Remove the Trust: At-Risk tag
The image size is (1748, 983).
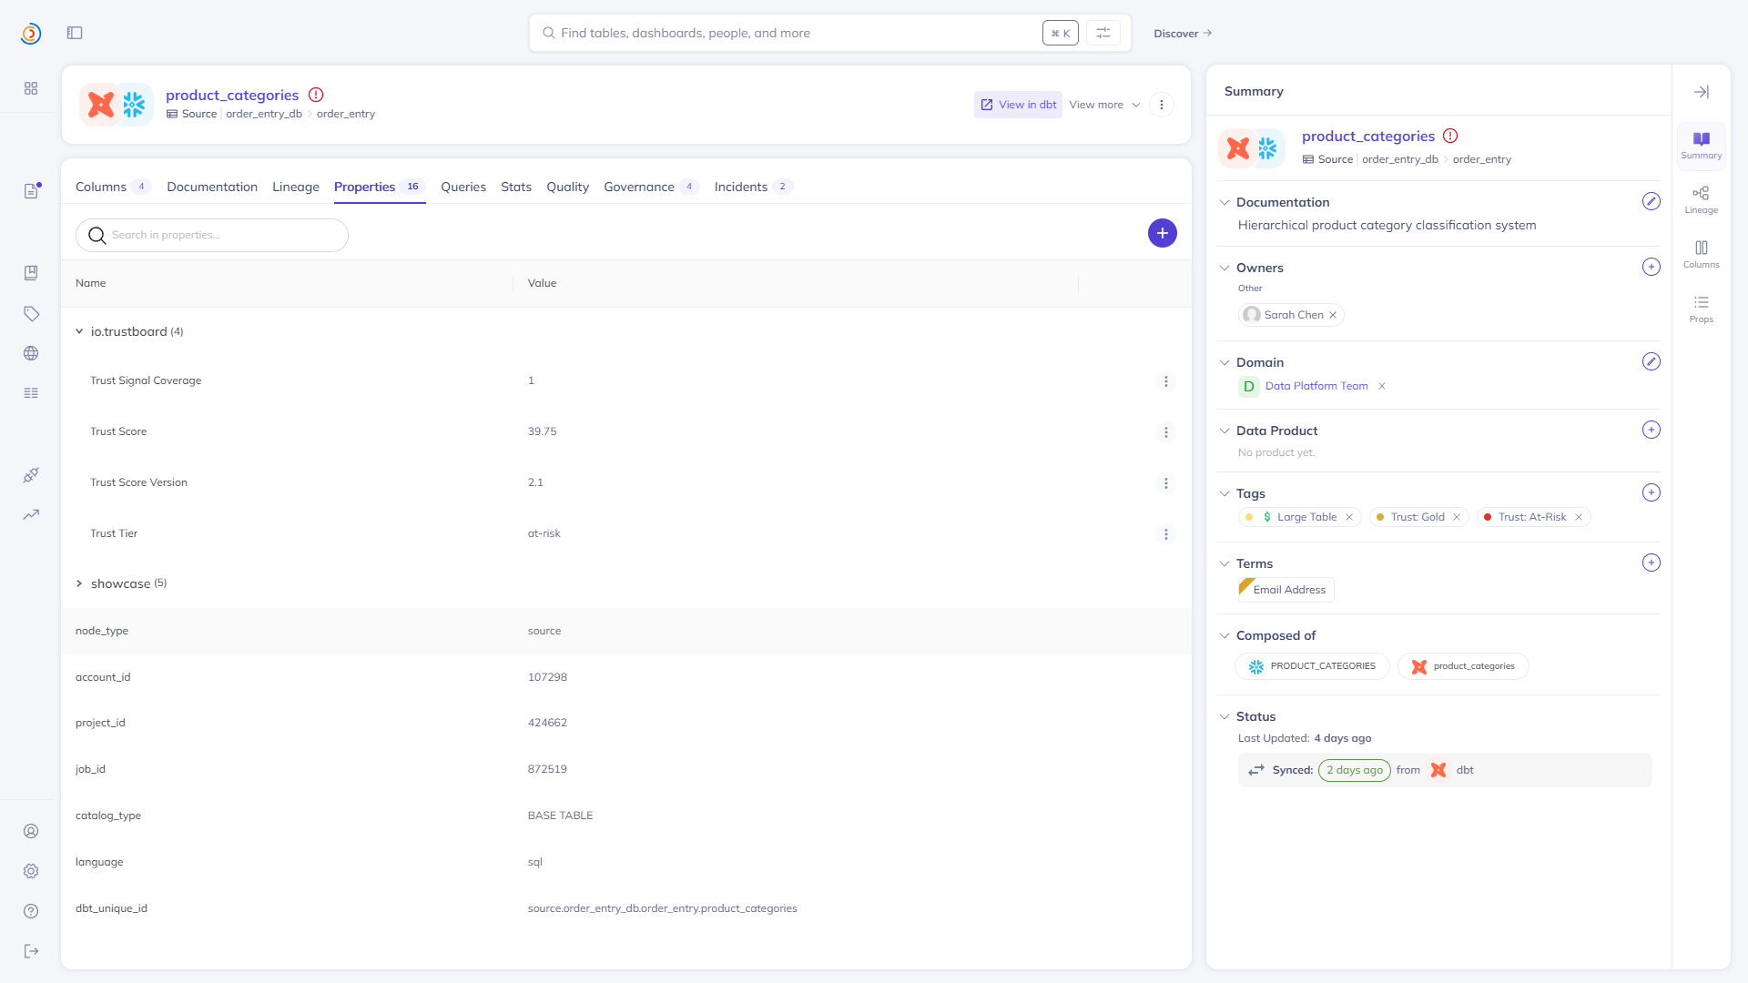[x=1579, y=517]
